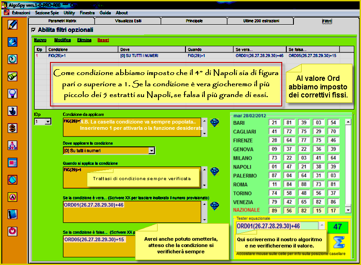This screenshot has width=361, height=265.
Task: Open the Estrazioni menu
Action: tap(21, 13)
